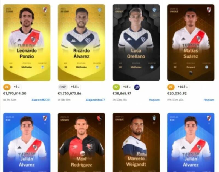Click the orange 24 score badge
Image resolution: width=219 pixels, height=172 pixels.
pos(7,87)
